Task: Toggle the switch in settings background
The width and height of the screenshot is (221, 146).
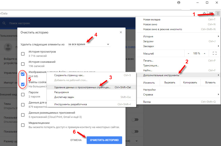Action: 135,120
